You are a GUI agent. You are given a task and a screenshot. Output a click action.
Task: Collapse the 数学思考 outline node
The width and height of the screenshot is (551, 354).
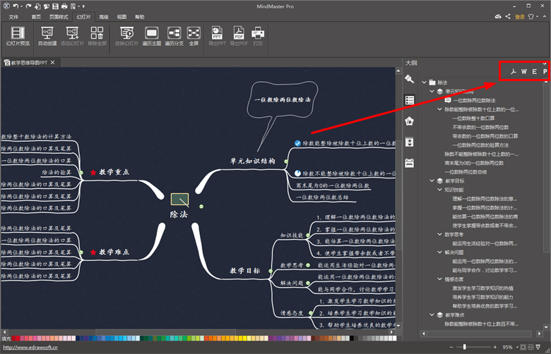[x=439, y=234]
